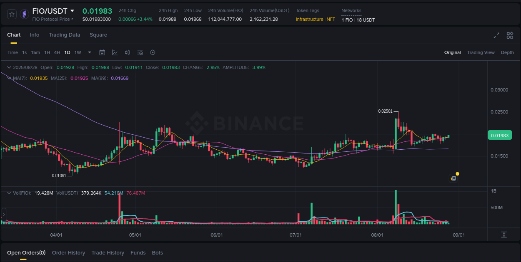Open the Order History tab
Viewport: 521px width, 262px height.
click(x=68, y=252)
